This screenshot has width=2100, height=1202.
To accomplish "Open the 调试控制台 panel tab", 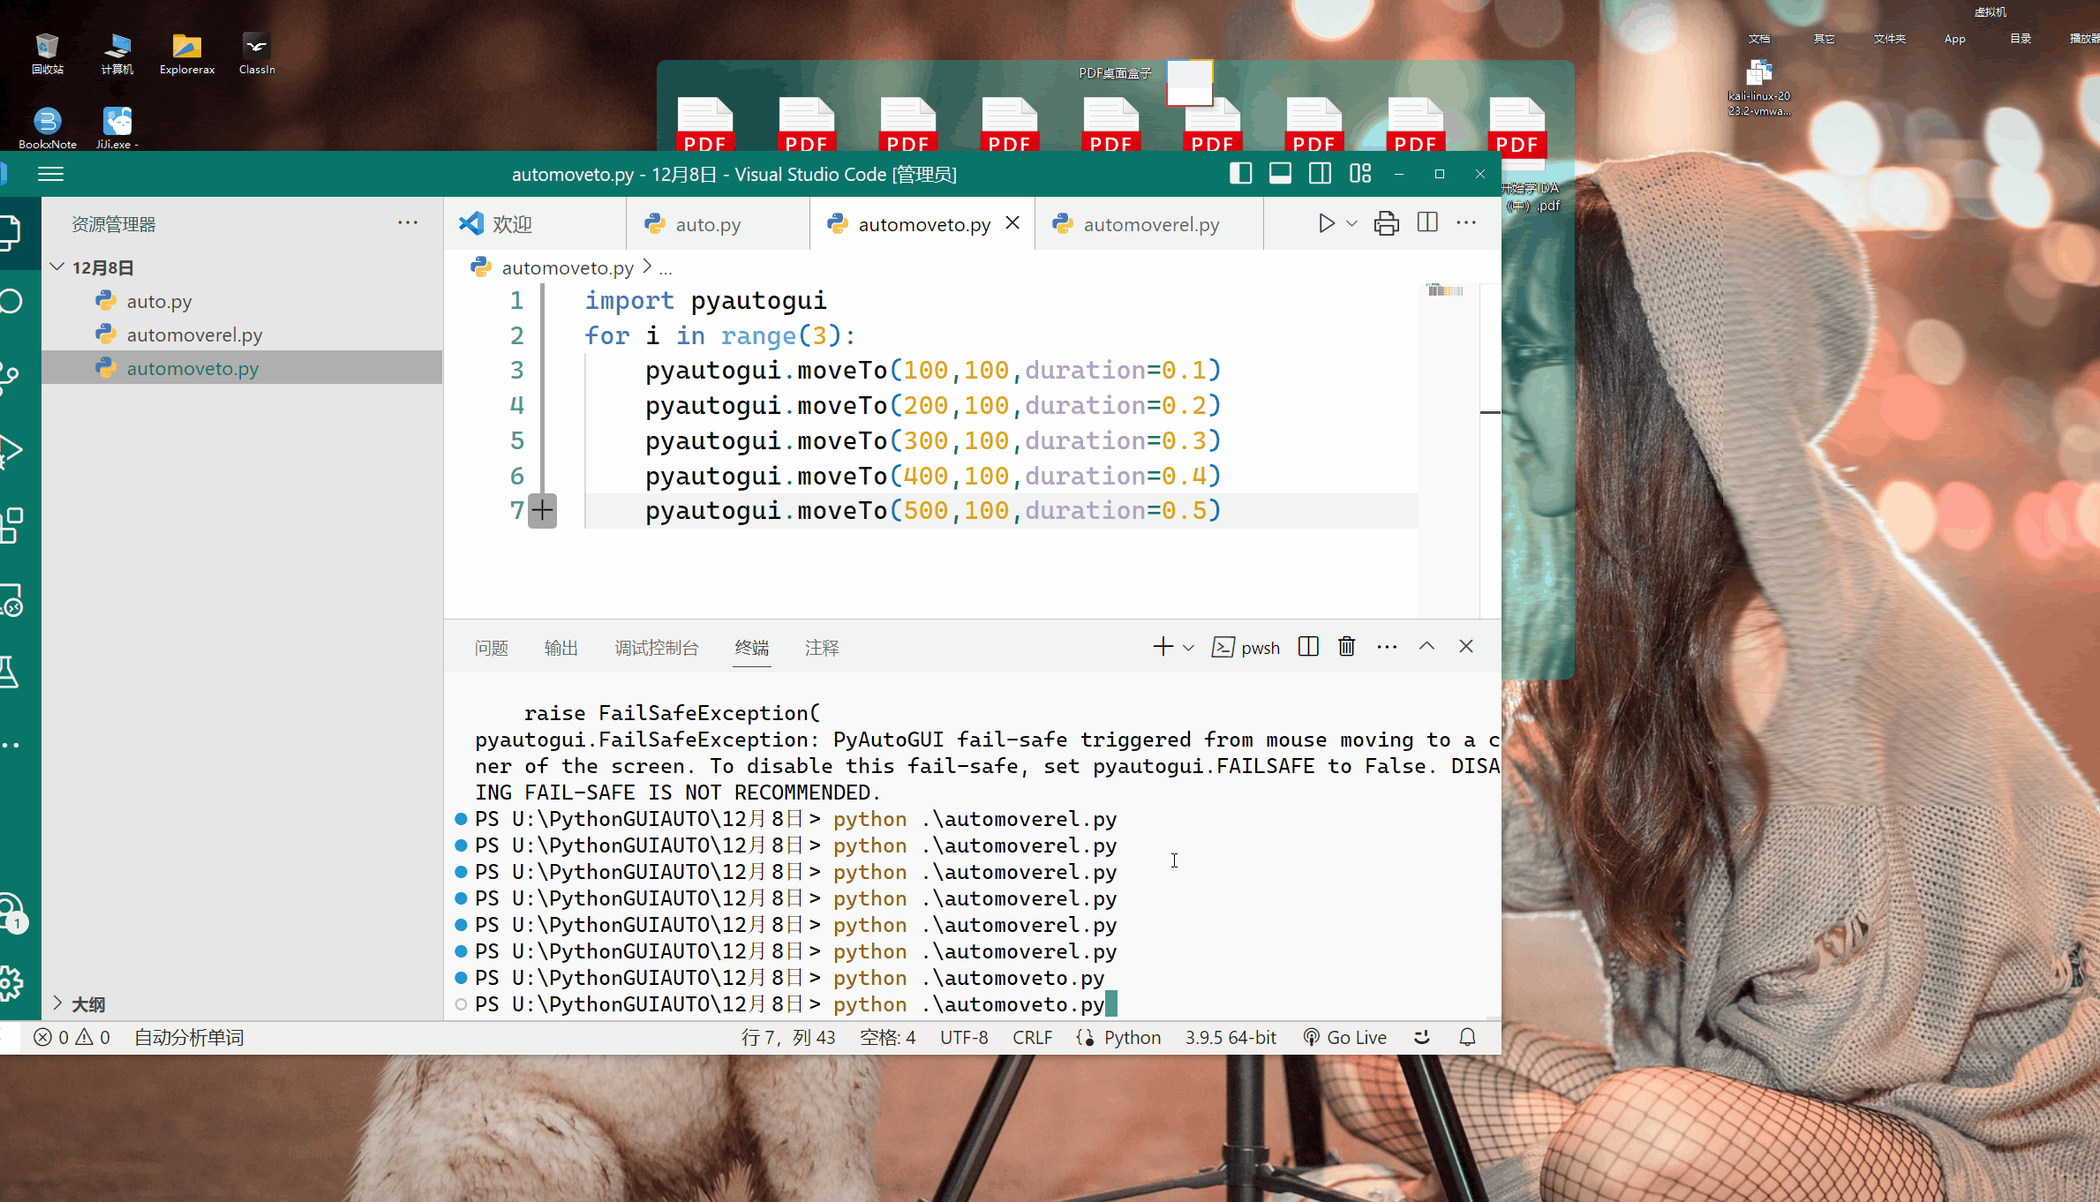I will coord(657,648).
